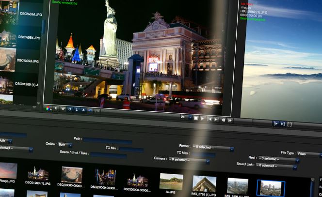322x197 pixels.
Task: Click the TC Max input field
Action: point(203,154)
